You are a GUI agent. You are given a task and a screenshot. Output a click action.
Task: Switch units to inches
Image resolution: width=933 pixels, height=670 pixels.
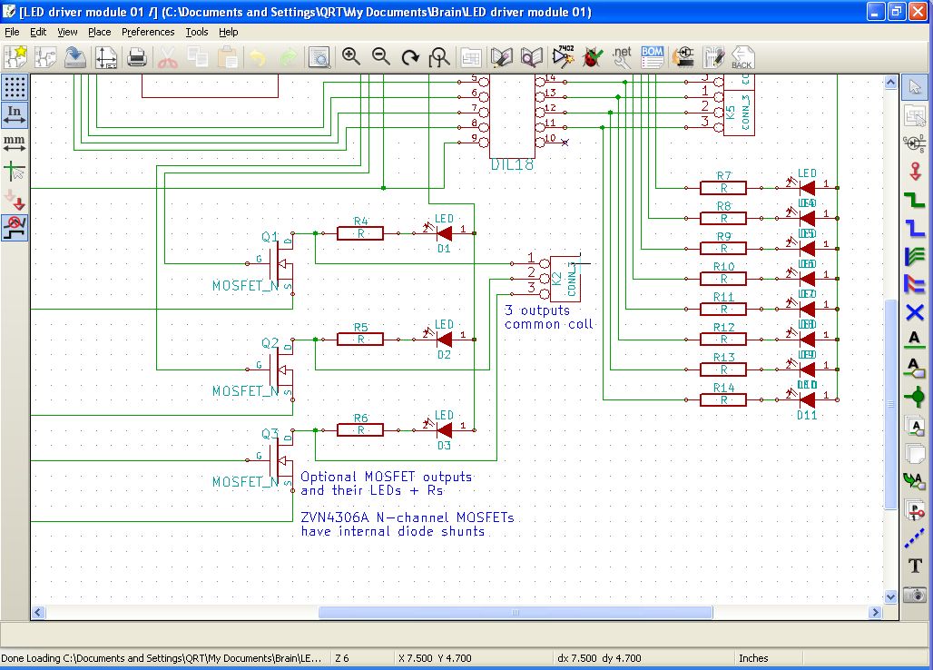point(15,114)
